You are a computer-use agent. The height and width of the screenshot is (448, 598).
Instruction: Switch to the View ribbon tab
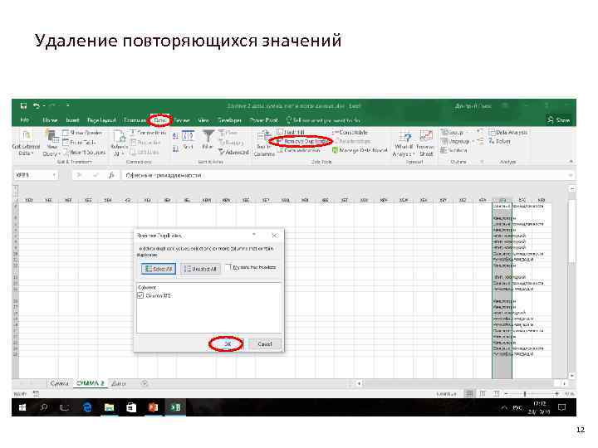tap(203, 120)
